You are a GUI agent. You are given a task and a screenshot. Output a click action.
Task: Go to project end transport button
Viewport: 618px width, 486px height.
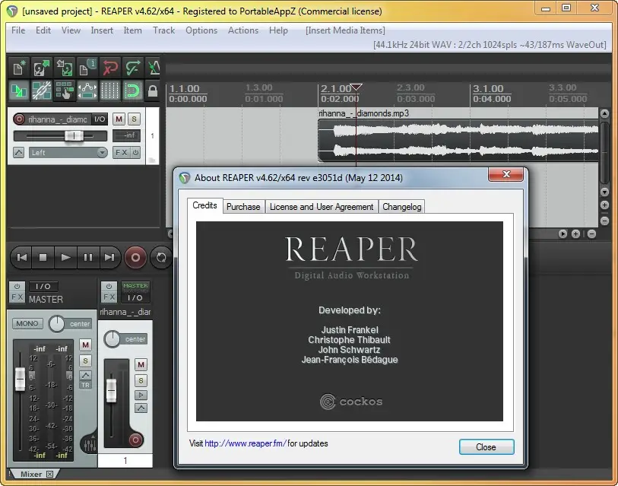point(109,258)
